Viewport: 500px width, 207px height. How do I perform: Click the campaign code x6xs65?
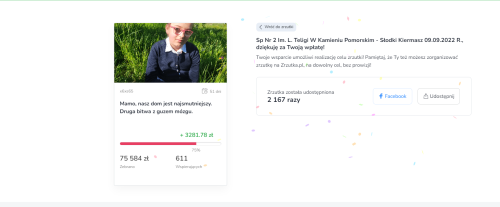tap(126, 91)
